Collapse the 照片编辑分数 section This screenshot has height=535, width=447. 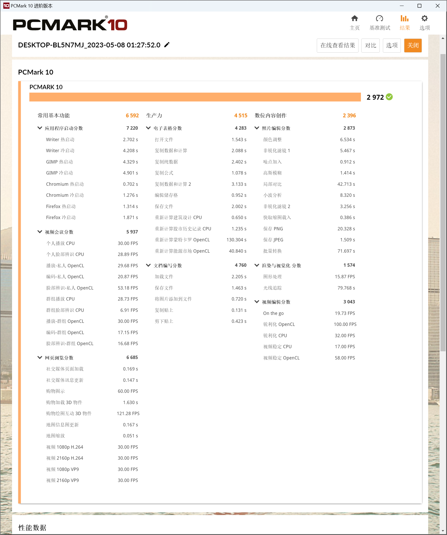click(x=257, y=128)
